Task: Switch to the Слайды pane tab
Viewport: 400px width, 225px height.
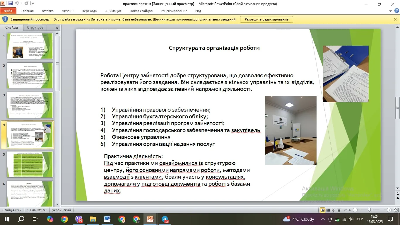Action: click(x=12, y=28)
